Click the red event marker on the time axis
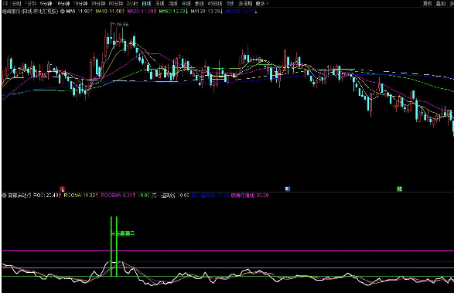Image resolution: width=454 pixels, height=293 pixels. 62,189
